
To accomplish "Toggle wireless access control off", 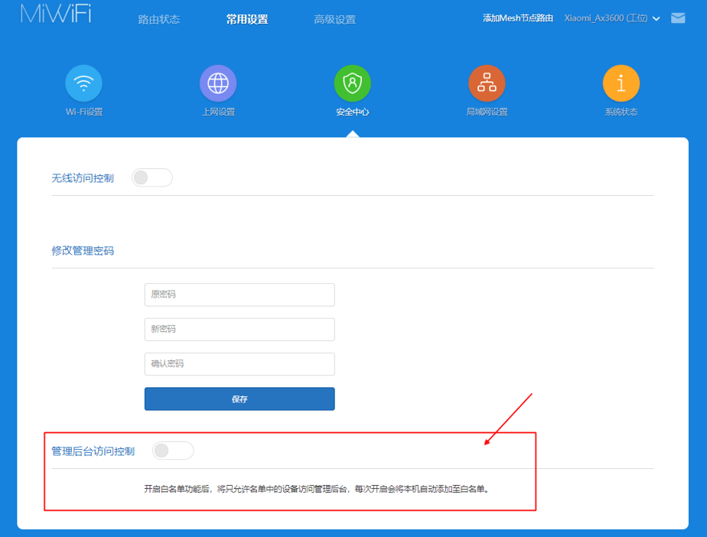I will click(151, 177).
